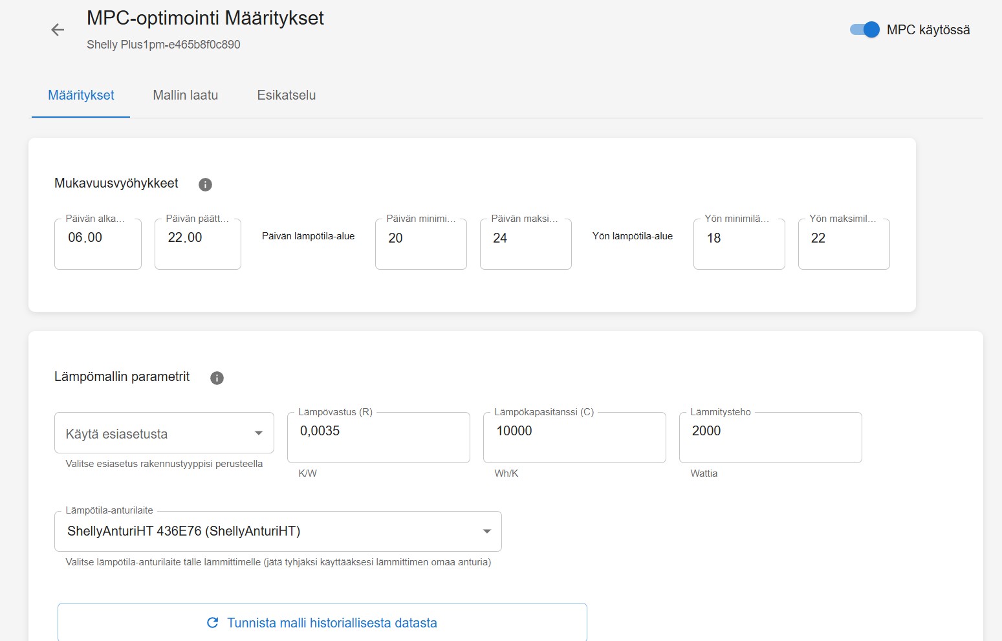This screenshot has height=641, width=1002.
Task: Expand the Lämpötila-anturilaite selector
Action: 278,531
